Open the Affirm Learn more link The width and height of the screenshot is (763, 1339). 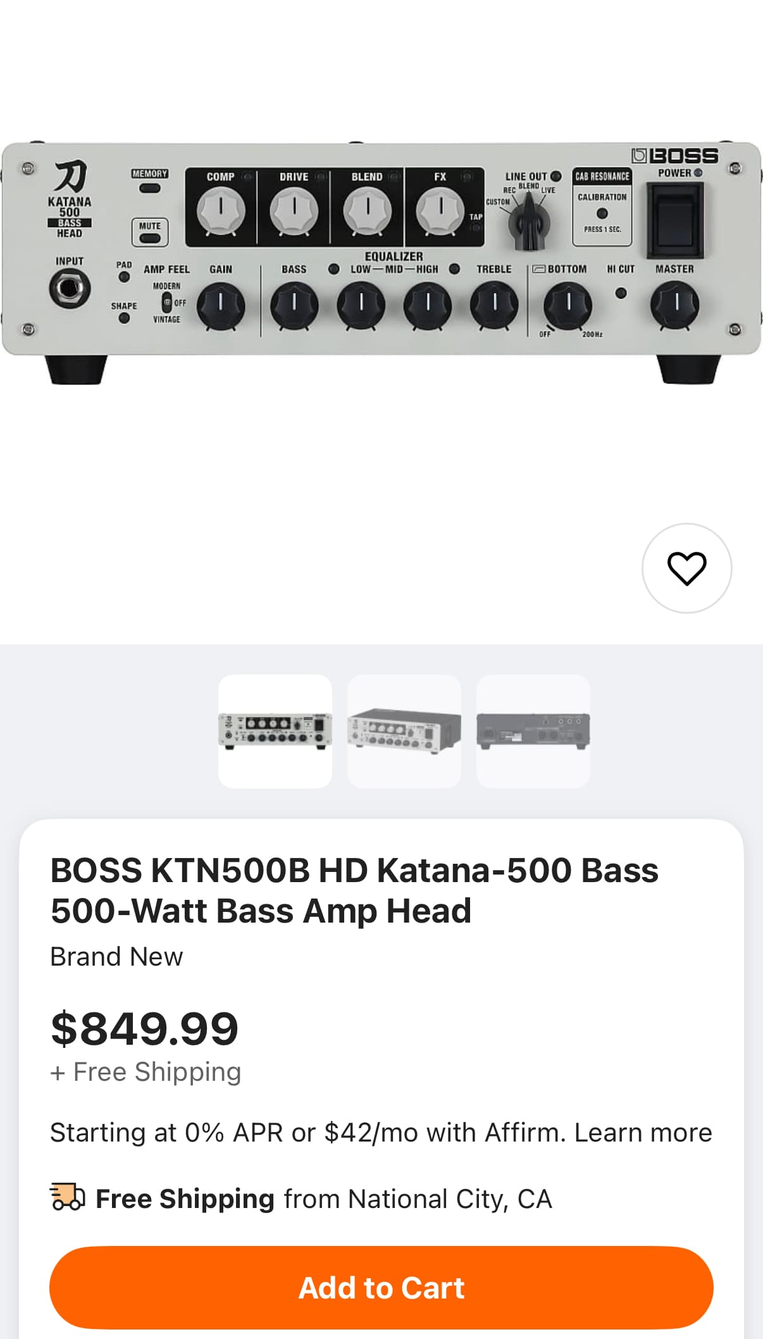click(643, 1132)
